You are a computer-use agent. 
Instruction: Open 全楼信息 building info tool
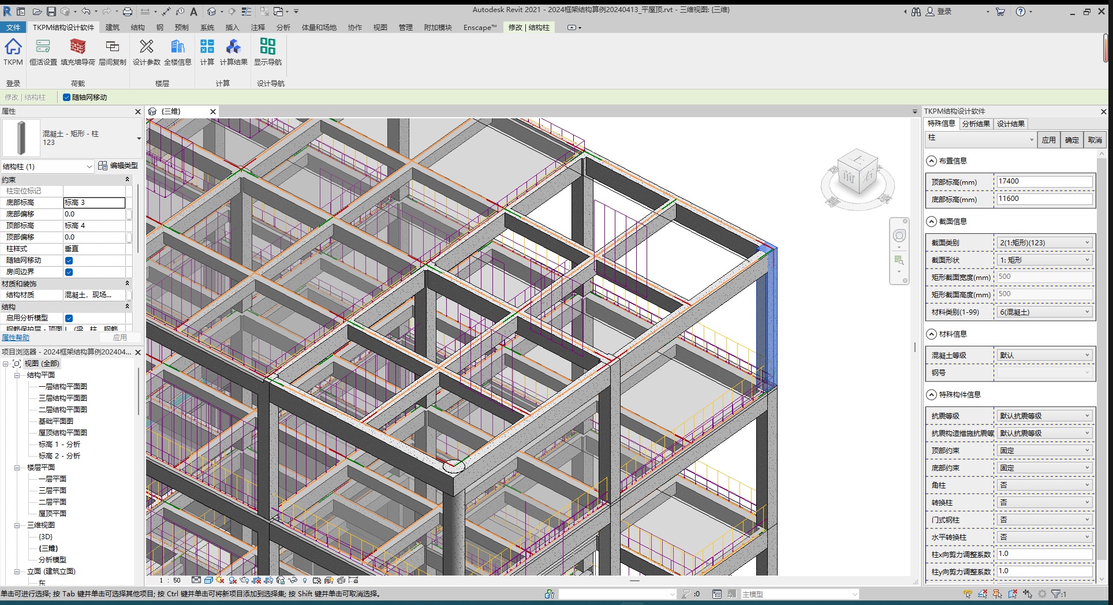(x=177, y=51)
